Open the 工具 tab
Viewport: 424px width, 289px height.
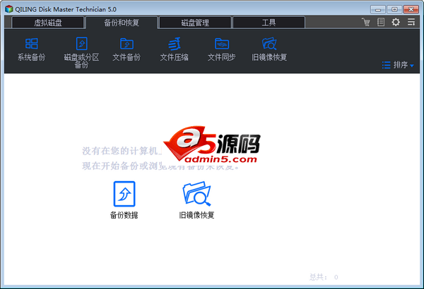click(269, 23)
